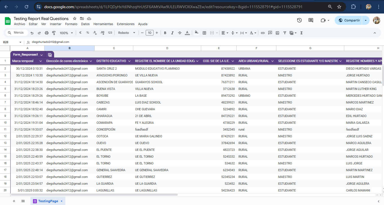The image size is (384, 205).
Task: Open the fill color bucket
Action: [197, 33]
